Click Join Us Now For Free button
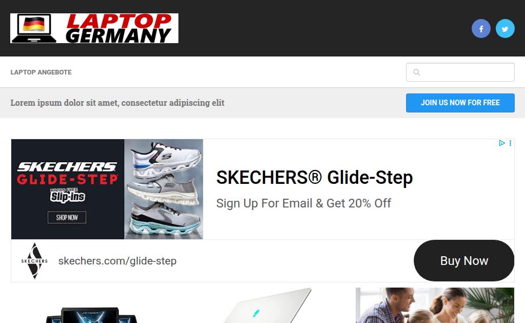Screen dimensions: 525x323 pos(460,103)
